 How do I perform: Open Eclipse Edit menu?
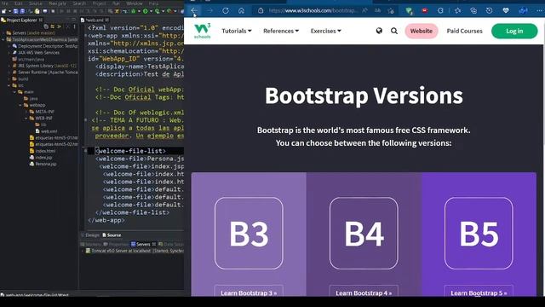click(19, 3)
